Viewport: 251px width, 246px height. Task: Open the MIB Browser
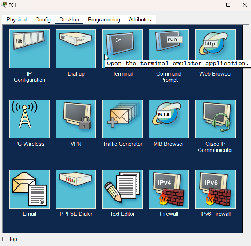pos(169,119)
